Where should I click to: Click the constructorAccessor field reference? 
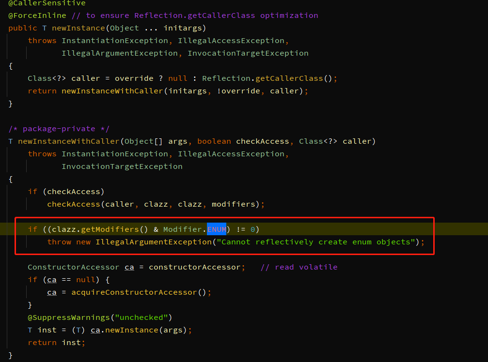click(195, 267)
